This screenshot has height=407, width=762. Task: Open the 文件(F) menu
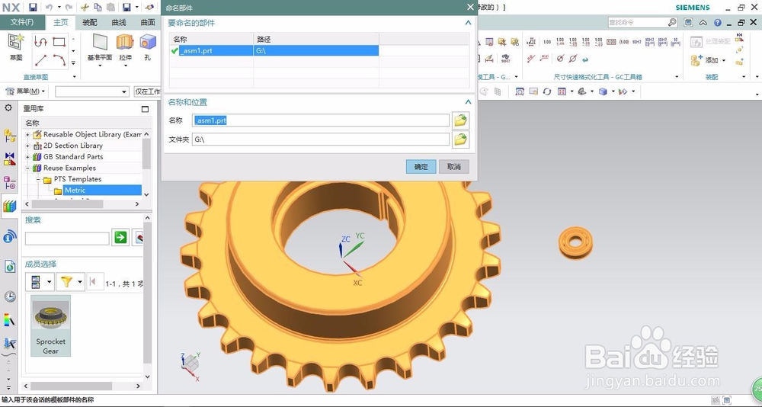[22, 22]
